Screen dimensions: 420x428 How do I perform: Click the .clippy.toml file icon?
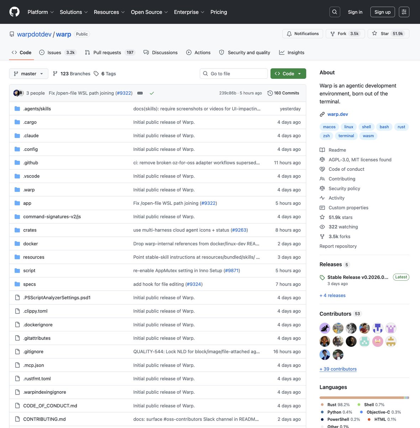[17, 311]
